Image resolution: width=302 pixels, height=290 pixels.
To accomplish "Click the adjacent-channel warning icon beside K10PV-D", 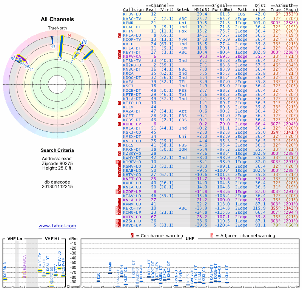I will coord(117,162).
